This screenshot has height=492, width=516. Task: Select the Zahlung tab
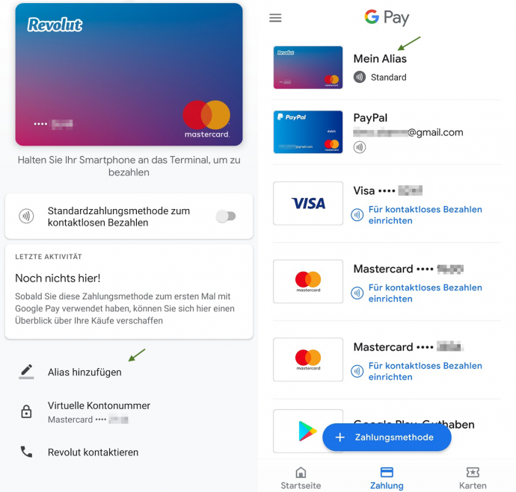387,479
